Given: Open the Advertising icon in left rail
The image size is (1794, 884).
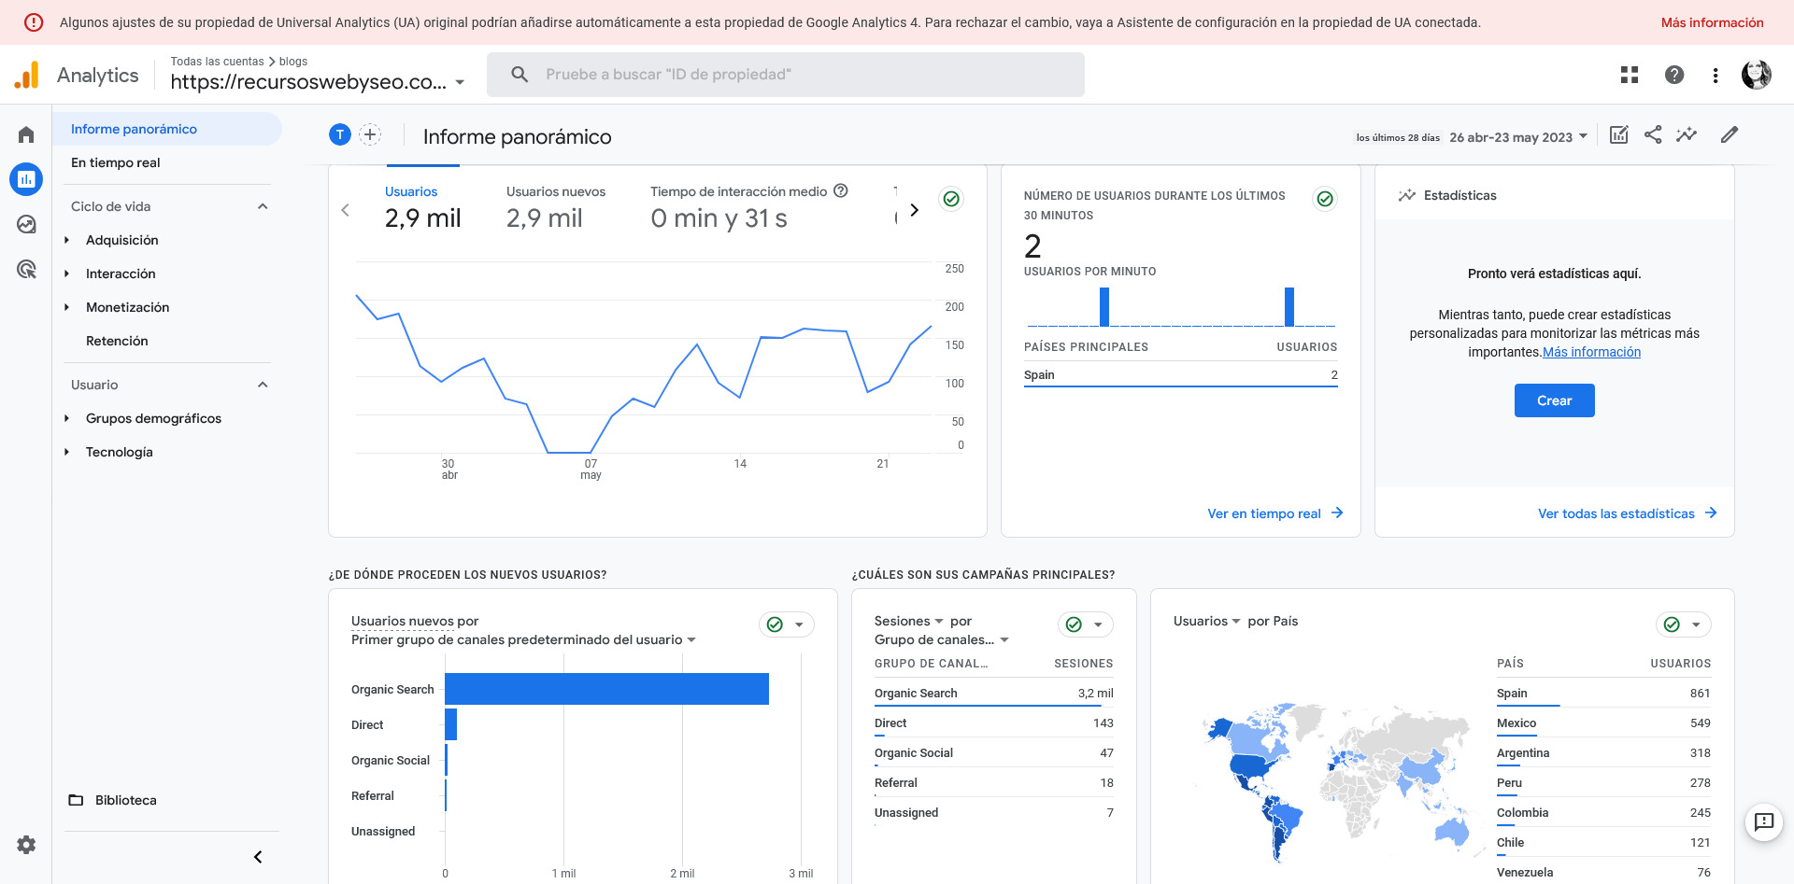Looking at the screenshot, I should click(26, 269).
